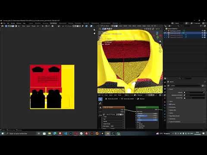Toggle the Gravity checkbox in Scene properties
207x155 pixels.
point(170,104)
